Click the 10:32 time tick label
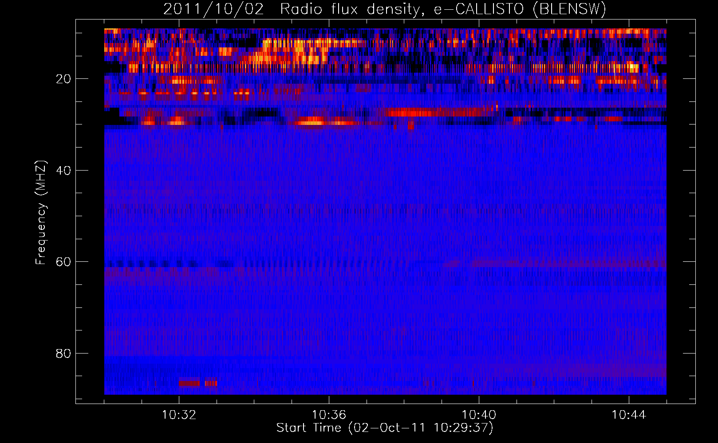This screenshot has width=718, height=443. click(x=179, y=415)
